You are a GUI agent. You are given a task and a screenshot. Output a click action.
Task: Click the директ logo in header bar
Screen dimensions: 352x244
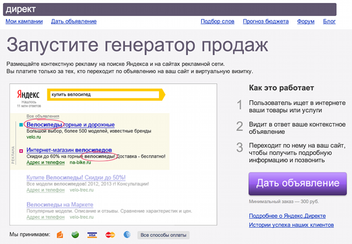click(x=21, y=9)
